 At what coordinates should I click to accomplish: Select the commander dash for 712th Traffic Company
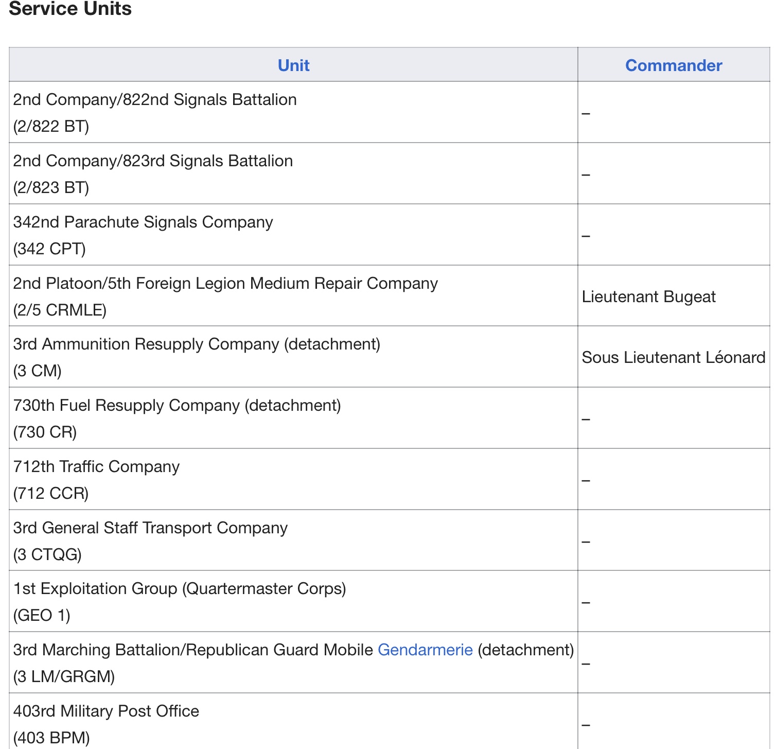[586, 481]
